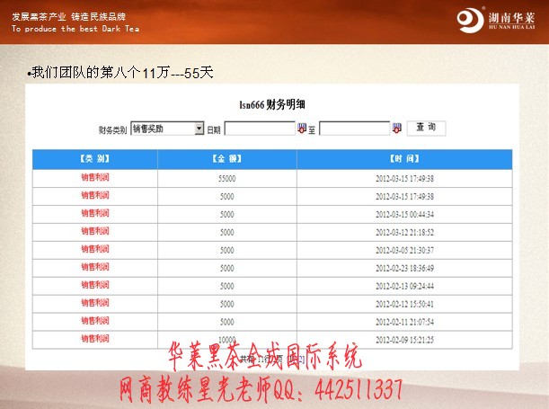Click the slide heading 我们团队的第八个11万---55天
Screen dimensions: 549x409
pyautogui.click(x=120, y=73)
